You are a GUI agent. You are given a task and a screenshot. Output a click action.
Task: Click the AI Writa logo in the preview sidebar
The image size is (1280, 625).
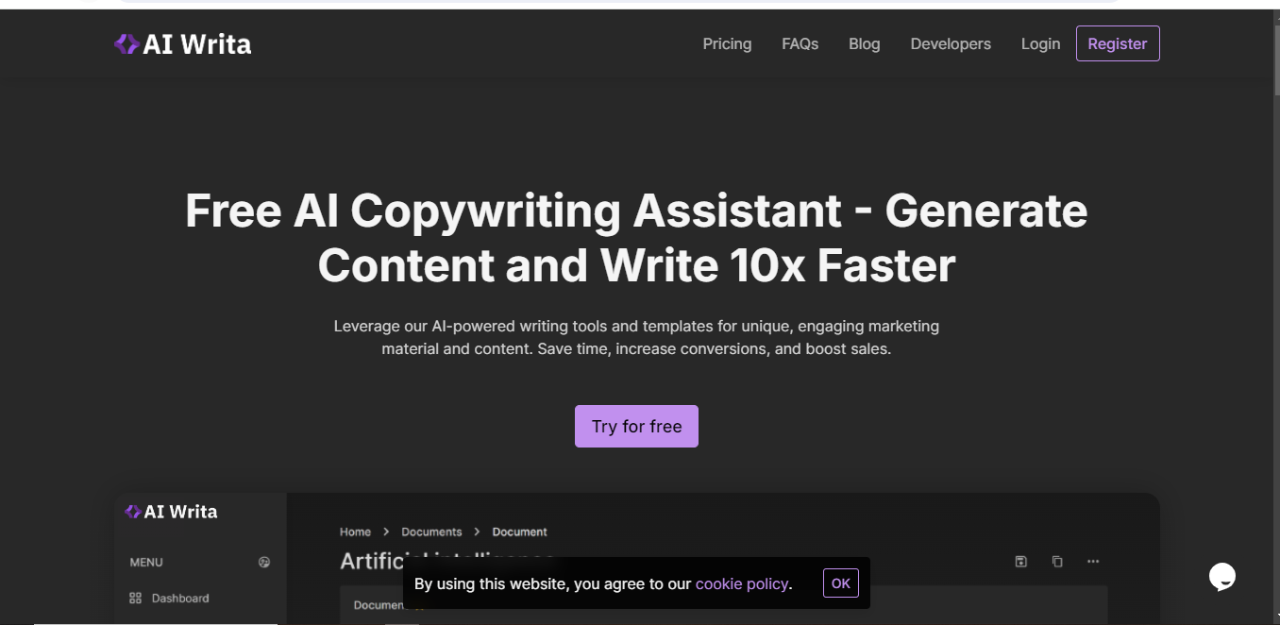click(171, 512)
